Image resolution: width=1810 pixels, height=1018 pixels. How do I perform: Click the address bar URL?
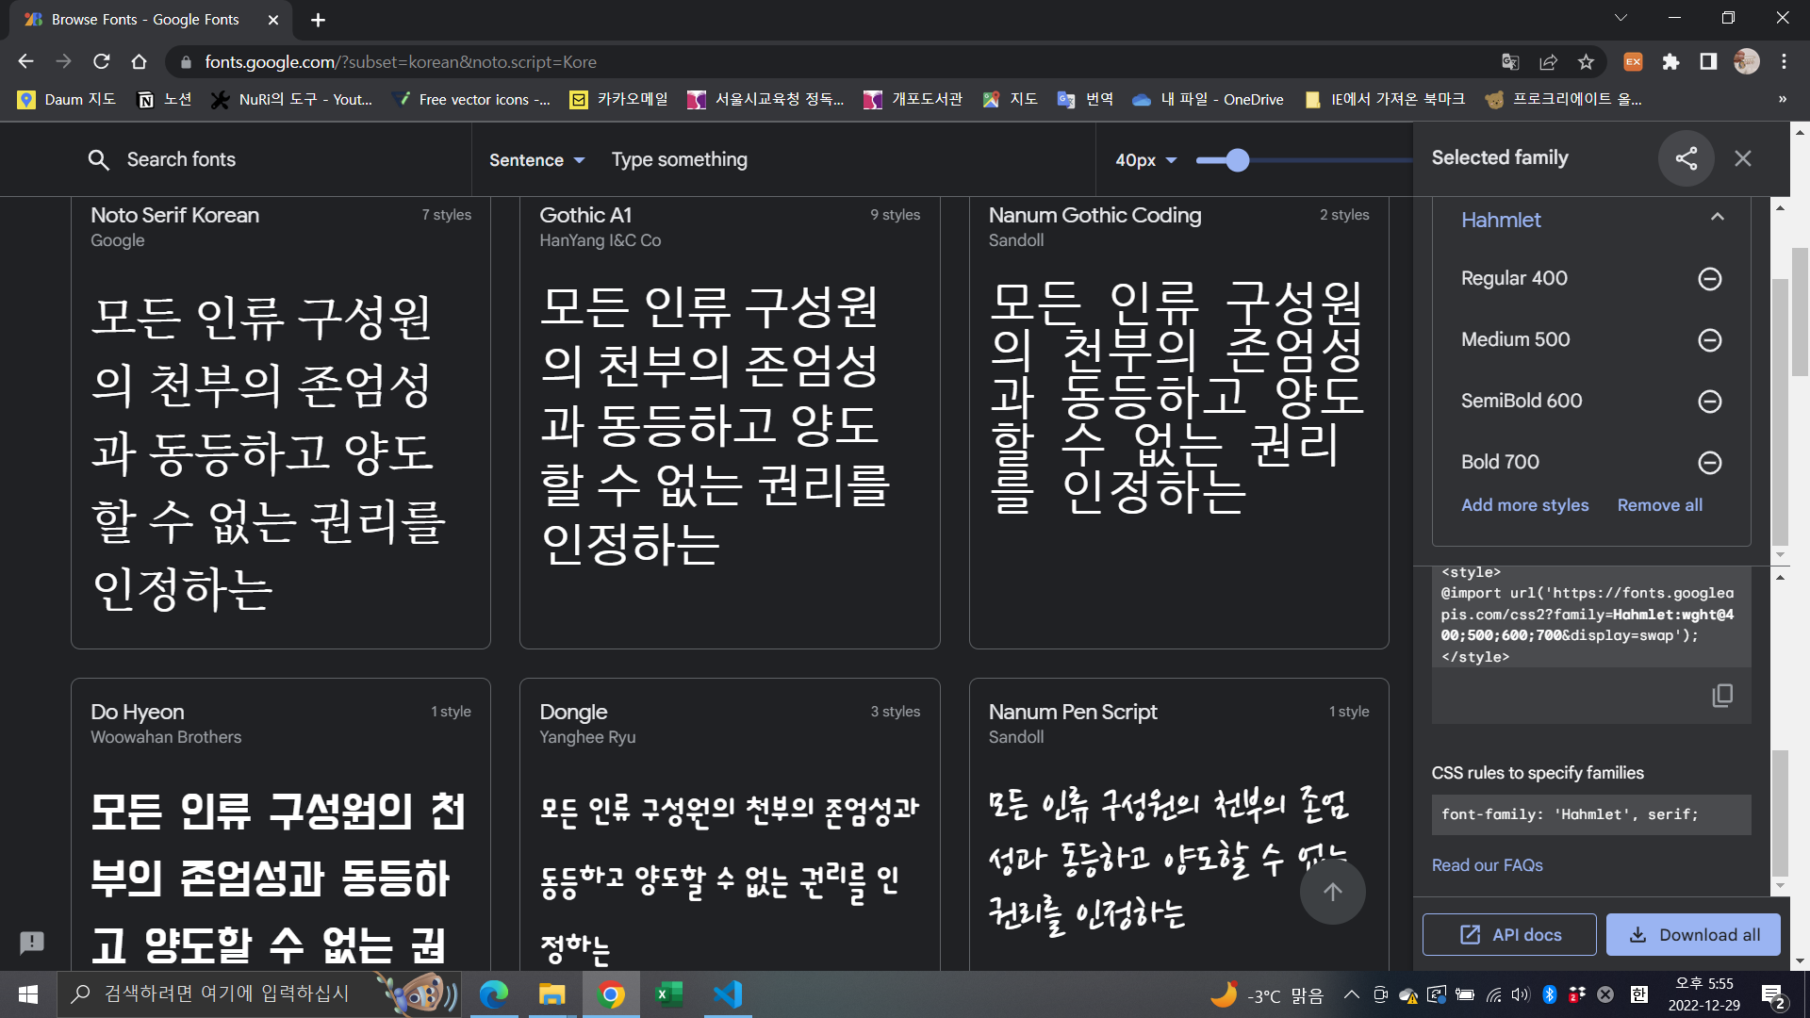point(401,62)
